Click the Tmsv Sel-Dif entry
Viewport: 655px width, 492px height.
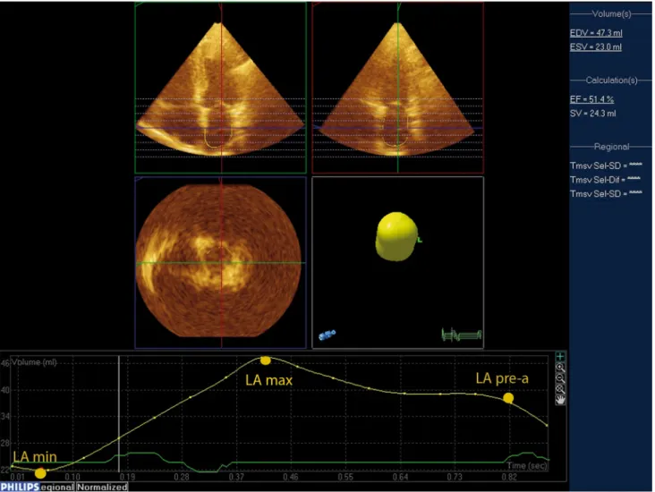(605, 180)
